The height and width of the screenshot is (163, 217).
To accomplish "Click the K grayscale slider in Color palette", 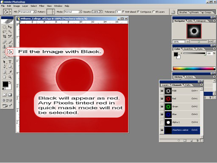I will pyautogui.click(x=194, y=53).
